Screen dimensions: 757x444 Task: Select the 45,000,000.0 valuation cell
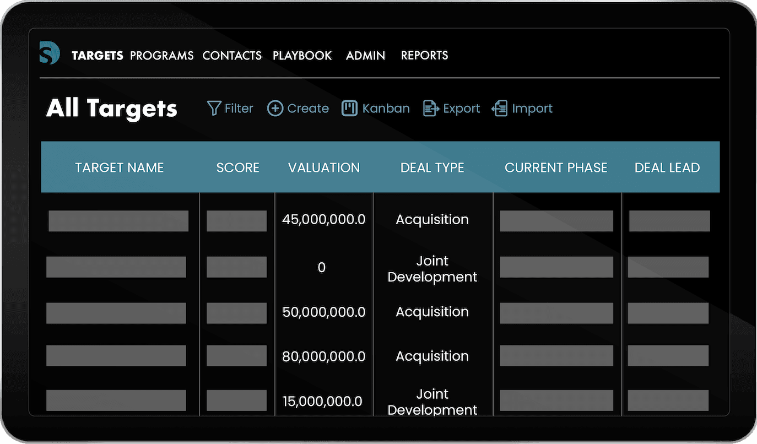coord(323,220)
